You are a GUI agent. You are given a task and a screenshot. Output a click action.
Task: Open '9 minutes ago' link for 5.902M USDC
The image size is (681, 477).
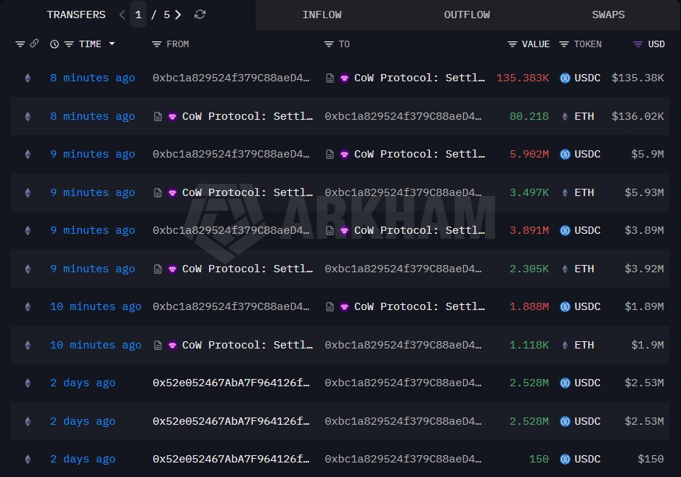[x=92, y=154]
